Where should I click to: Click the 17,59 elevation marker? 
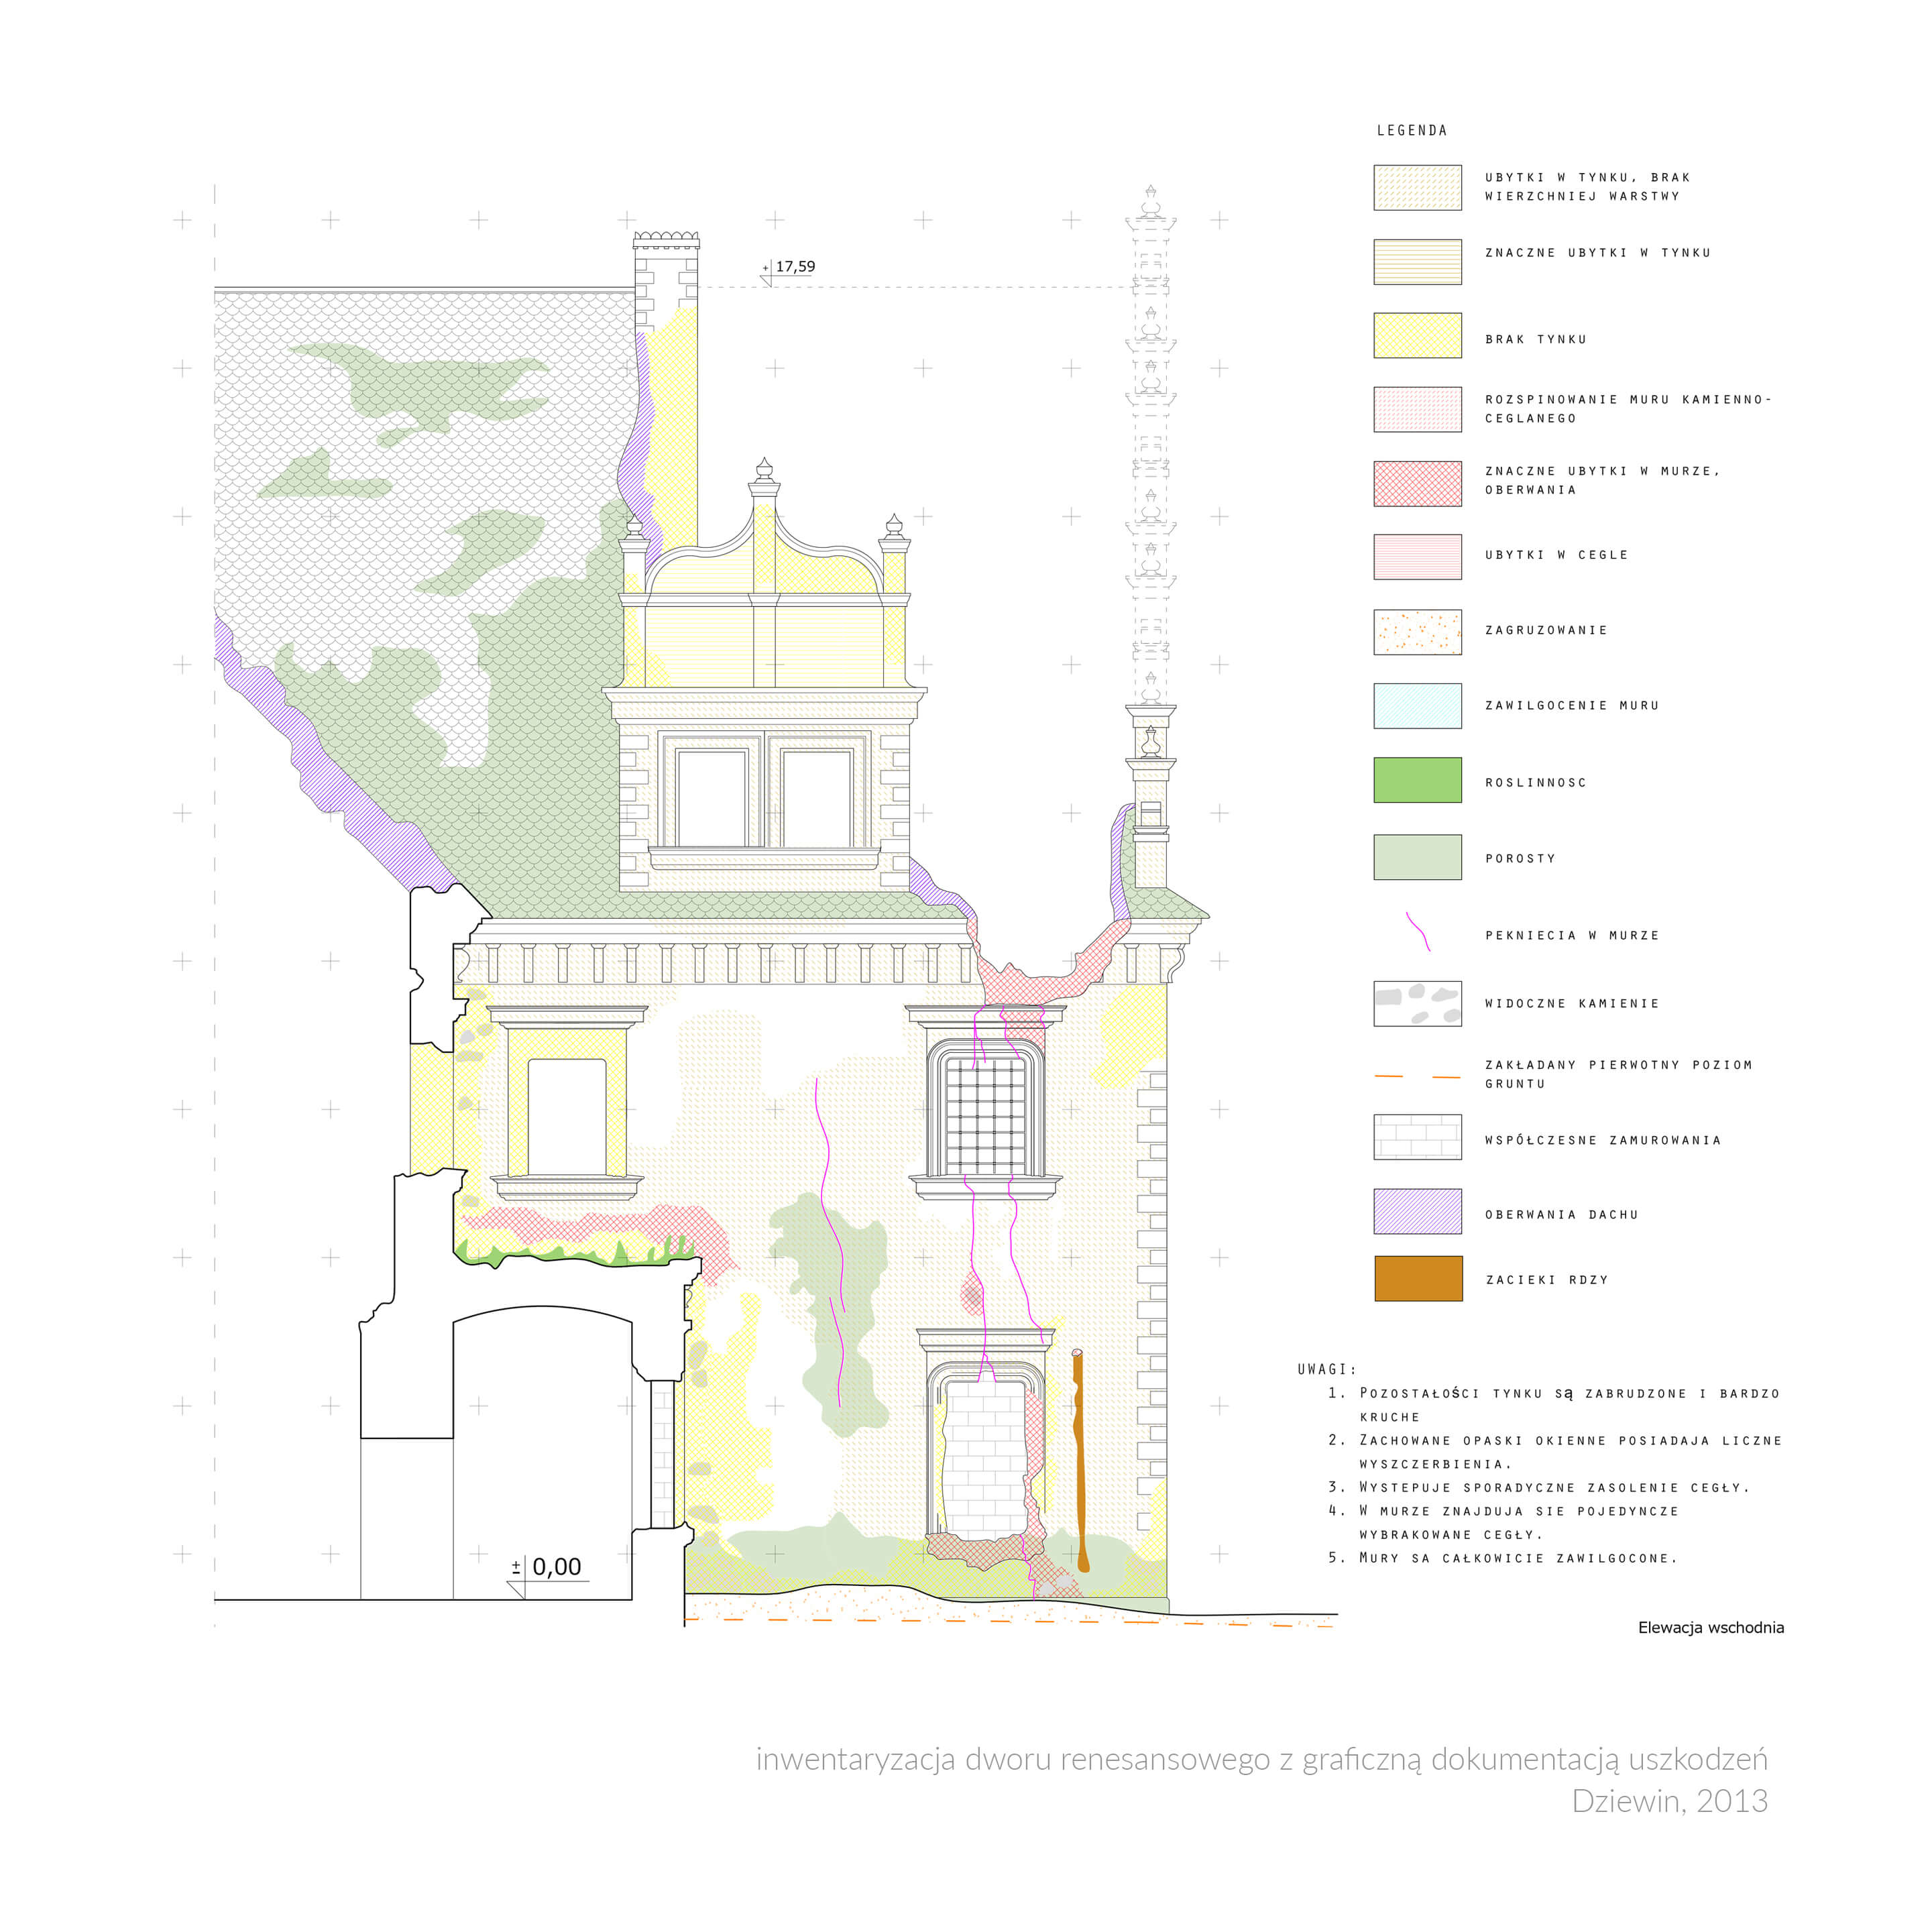789,267
